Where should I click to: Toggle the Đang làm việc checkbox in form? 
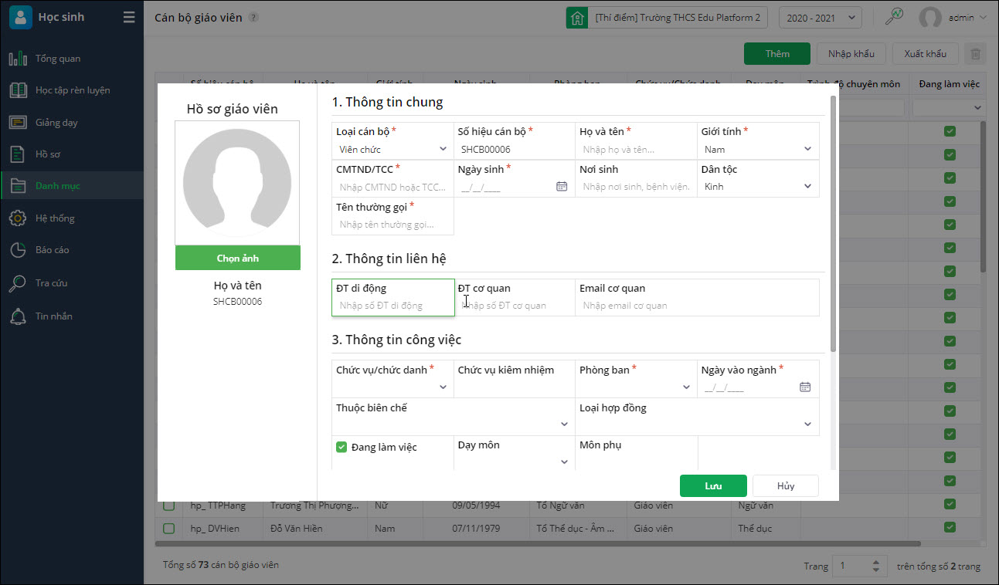[341, 447]
